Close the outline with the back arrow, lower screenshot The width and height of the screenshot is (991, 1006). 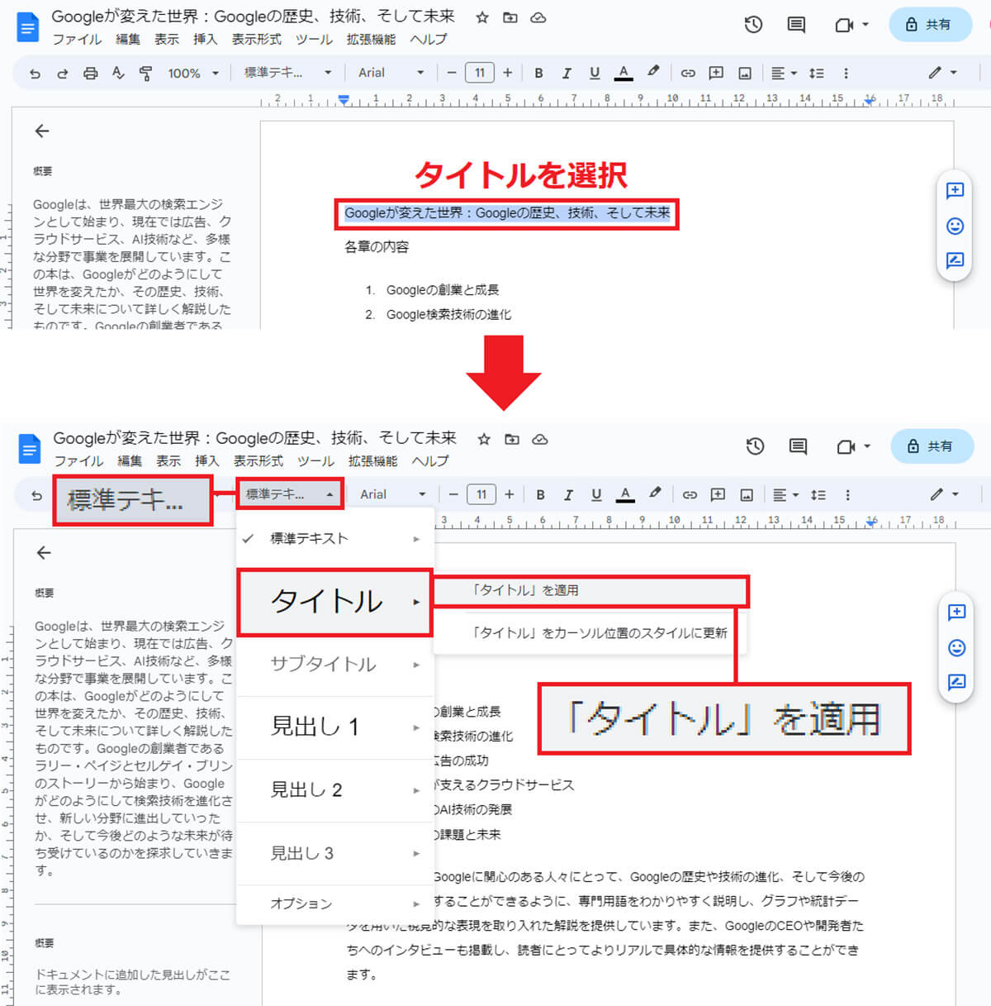(x=44, y=552)
